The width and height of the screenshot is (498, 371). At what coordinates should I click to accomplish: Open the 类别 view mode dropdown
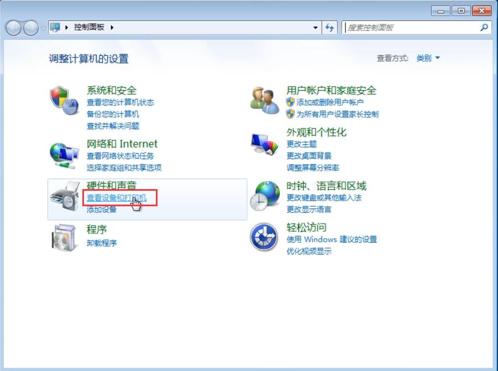click(428, 58)
